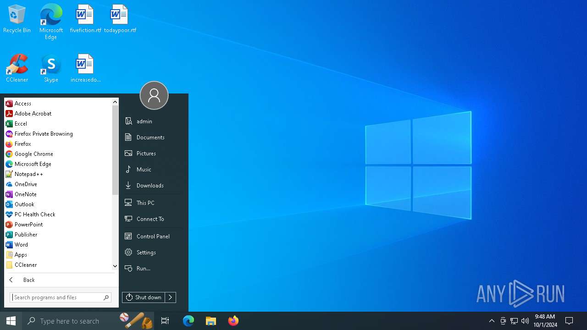Select todaypoor.rtf on the desktop
The image size is (587, 330).
click(x=120, y=19)
